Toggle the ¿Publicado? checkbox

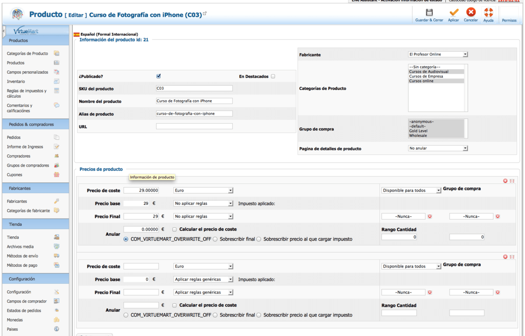coord(158,76)
